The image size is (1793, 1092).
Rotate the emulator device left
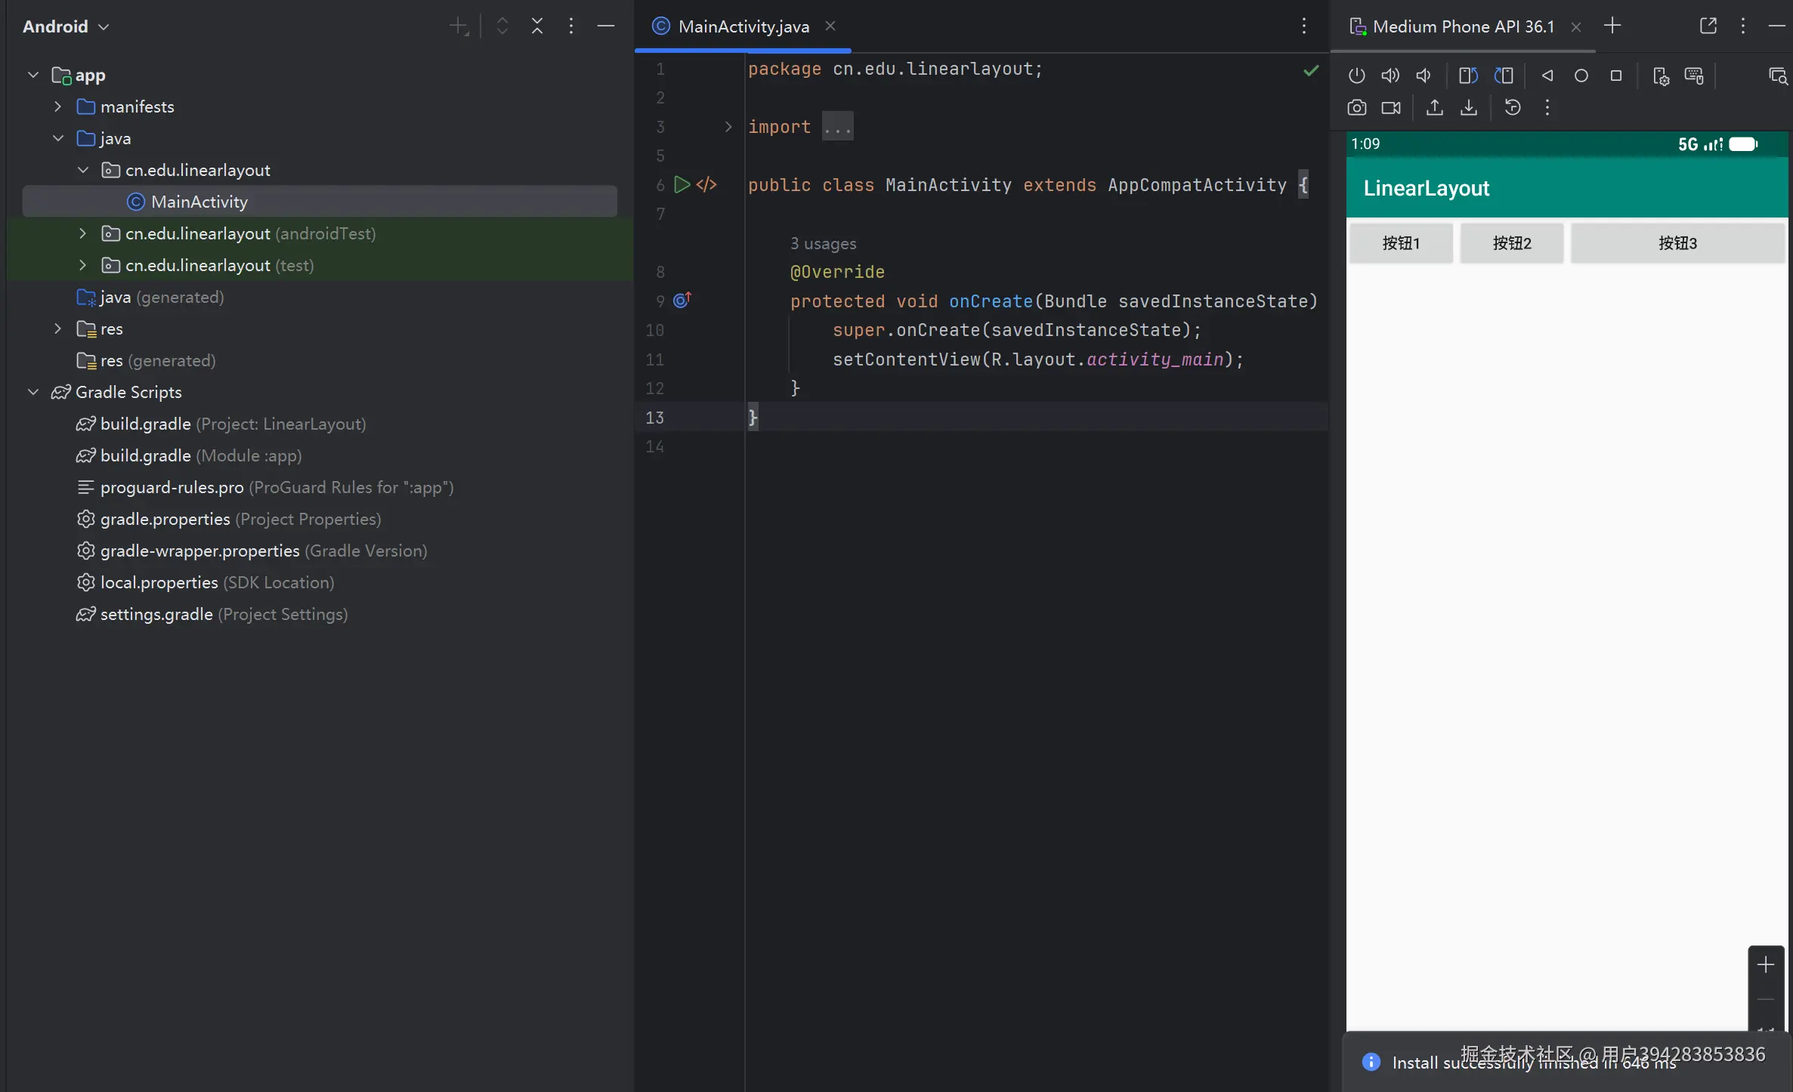[x=1468, y=76]
